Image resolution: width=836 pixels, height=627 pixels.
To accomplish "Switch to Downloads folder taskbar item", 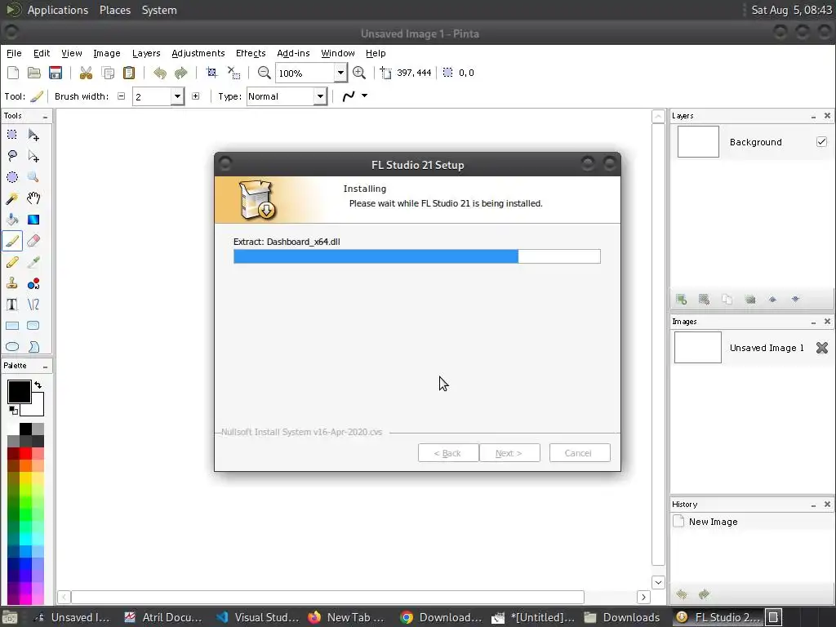I will (x=622, y=617).
